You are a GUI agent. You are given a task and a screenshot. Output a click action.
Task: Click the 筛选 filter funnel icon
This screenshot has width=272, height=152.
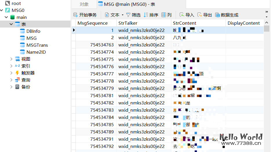pyautogui.click(x=128, y=15)
